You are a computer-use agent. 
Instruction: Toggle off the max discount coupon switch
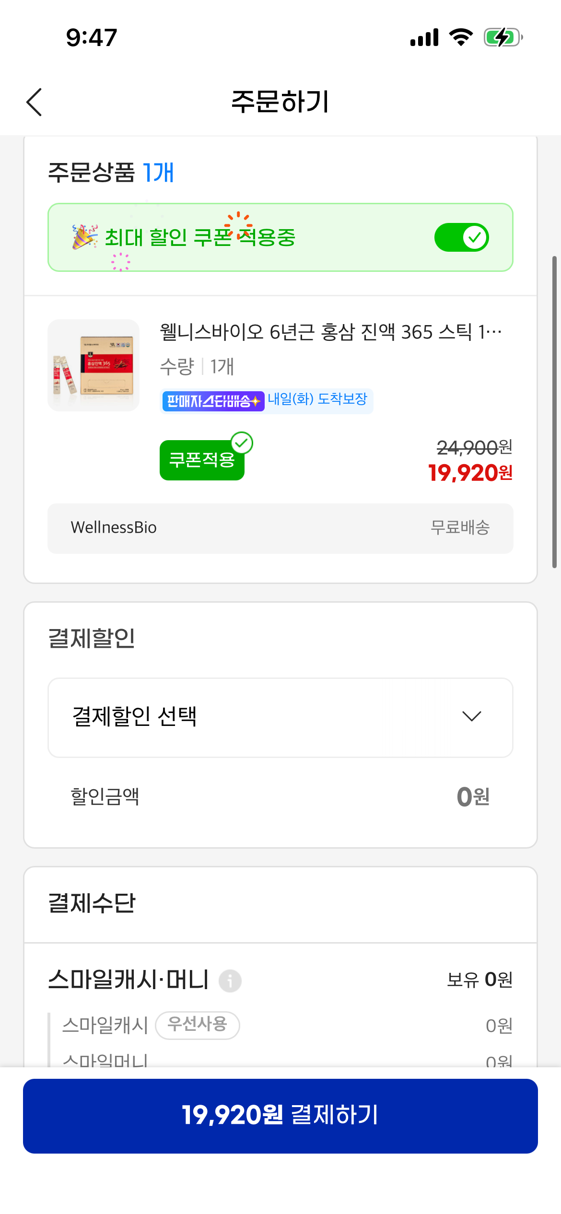[461, 237]
